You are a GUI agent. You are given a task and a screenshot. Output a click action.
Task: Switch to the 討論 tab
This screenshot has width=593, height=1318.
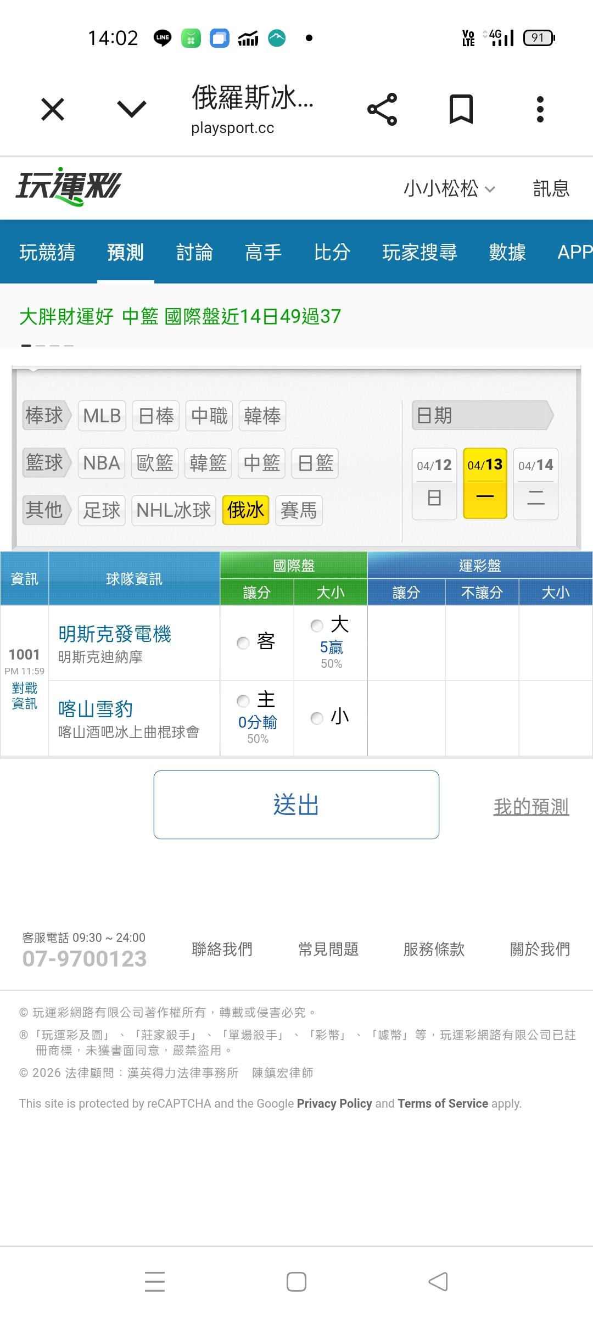(194, 252)
